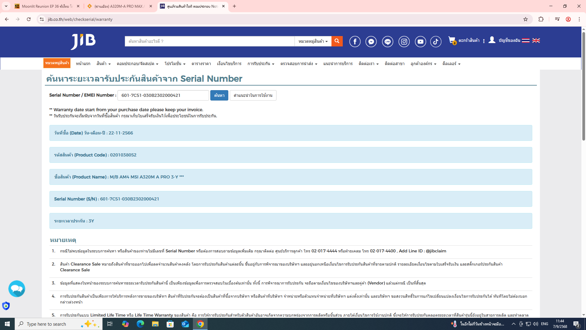Click the blue shield security badge

coord(6,306)
